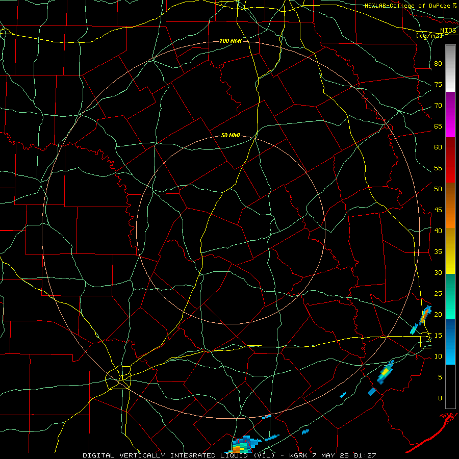This screenshot has height=459, width=459.
Task: Click the scale value "60"
Action: 438,147
